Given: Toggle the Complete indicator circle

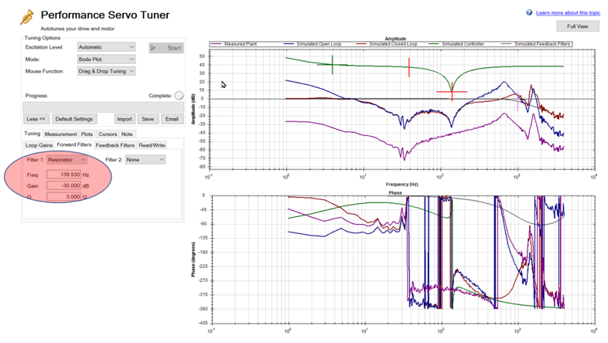Looking at the screenshot, I should [x=179, y=95].
